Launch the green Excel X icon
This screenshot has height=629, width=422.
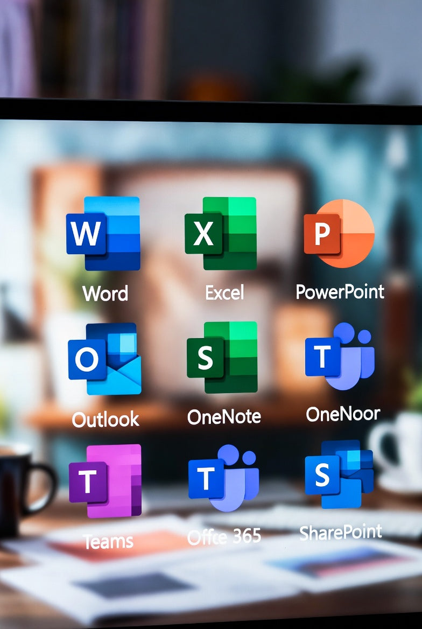tap(221, 234)
